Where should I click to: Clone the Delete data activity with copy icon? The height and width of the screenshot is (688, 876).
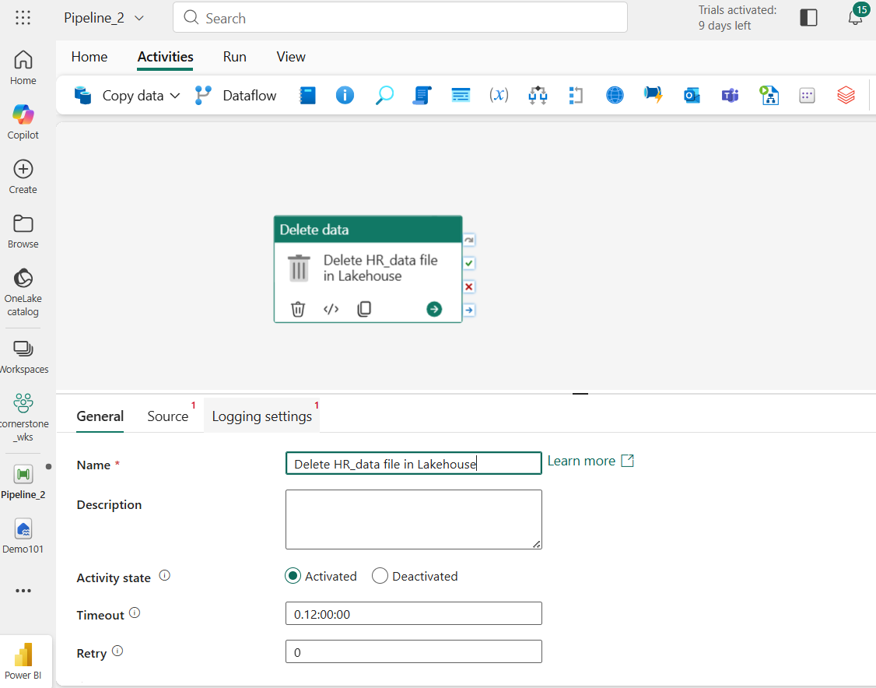364,309
